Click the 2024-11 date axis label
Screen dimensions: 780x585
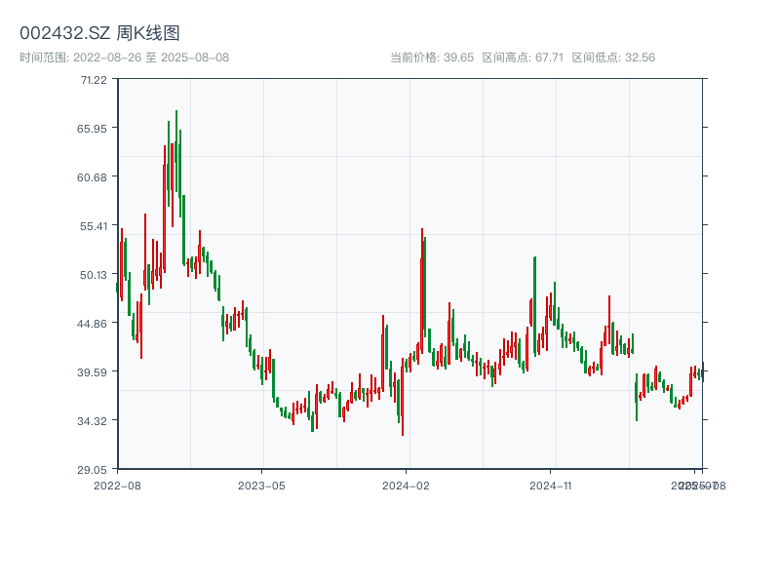(x=551, y=485)
